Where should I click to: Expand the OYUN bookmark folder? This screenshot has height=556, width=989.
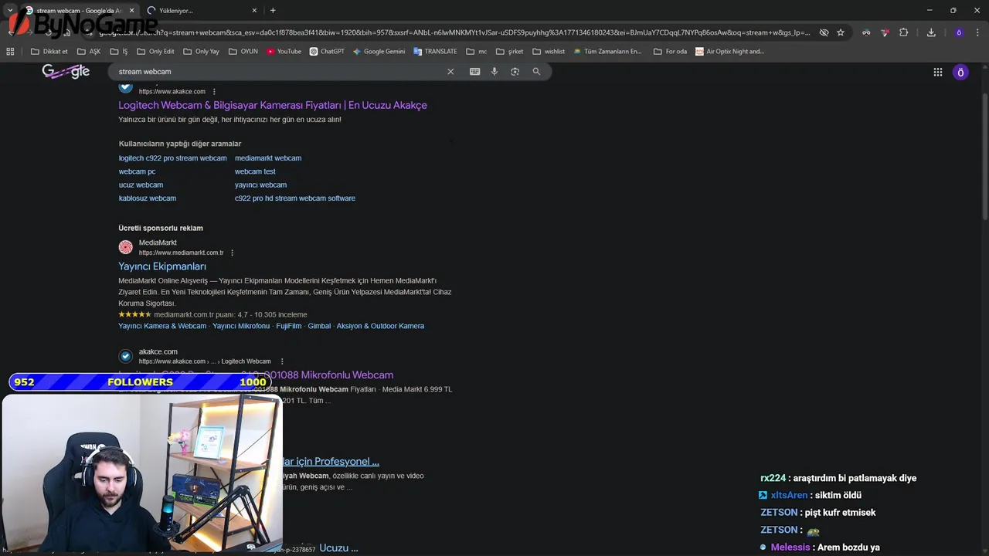(x=243, y=52)
